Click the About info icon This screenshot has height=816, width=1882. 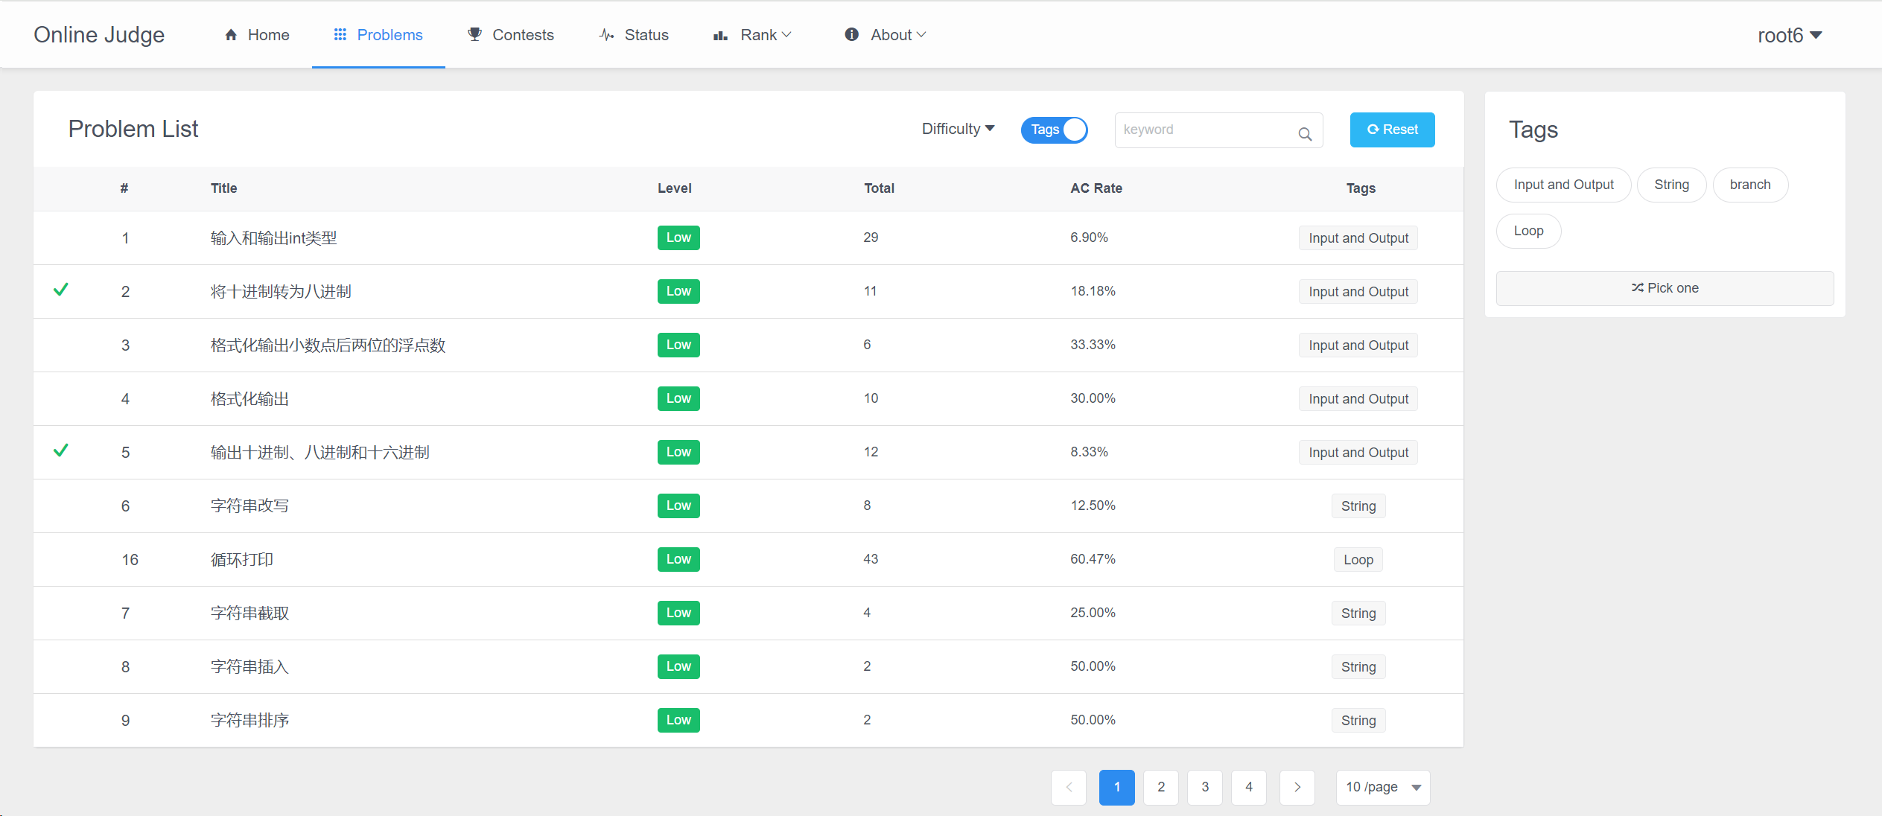pos(851,35)
